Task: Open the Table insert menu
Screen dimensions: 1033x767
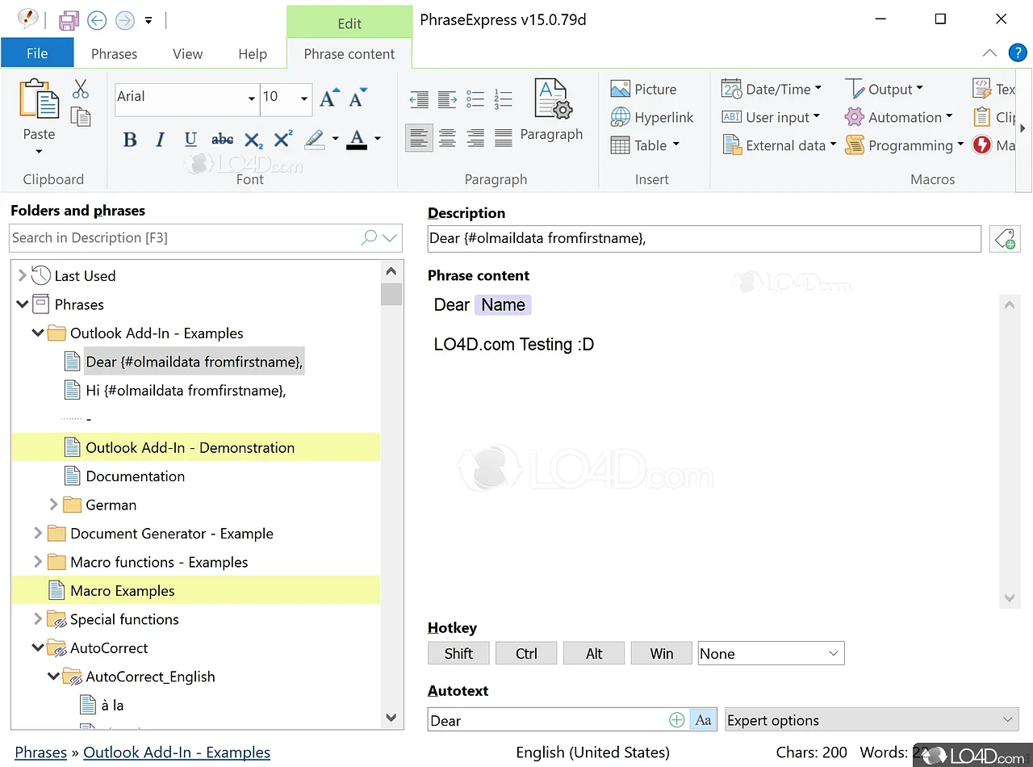Action: click(645, 145)
